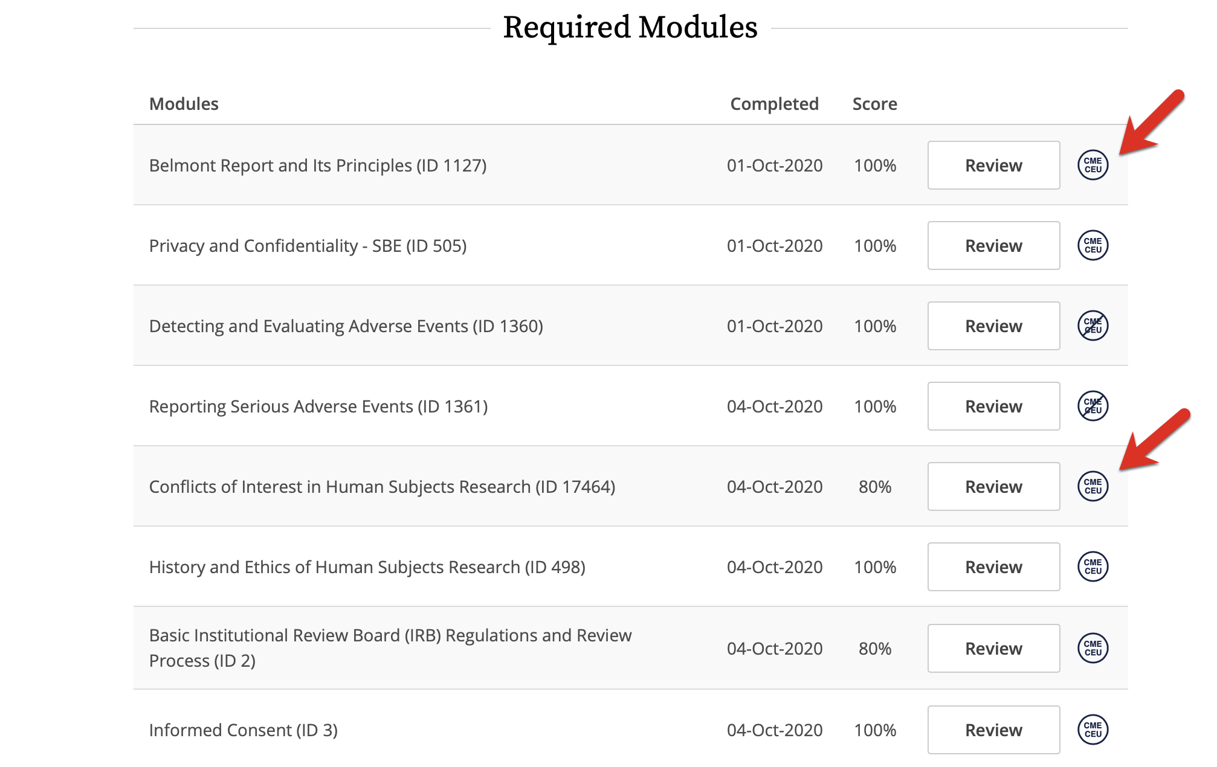The height and width of the screenshot is (767, 1217).
Task: Review the Privacy and Confidentiality - SBE module
Action: [x=994, y=246]
